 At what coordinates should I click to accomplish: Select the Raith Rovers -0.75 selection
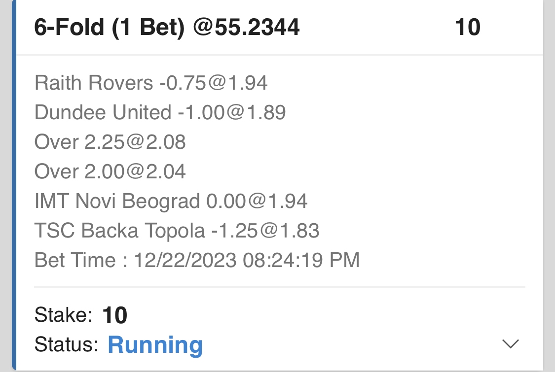point(151,83)
